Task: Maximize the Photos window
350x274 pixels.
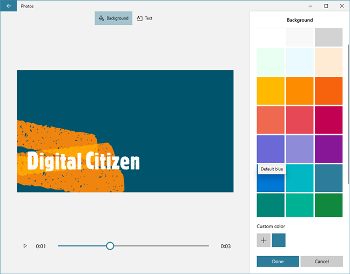Action: [x=326, y=6]
